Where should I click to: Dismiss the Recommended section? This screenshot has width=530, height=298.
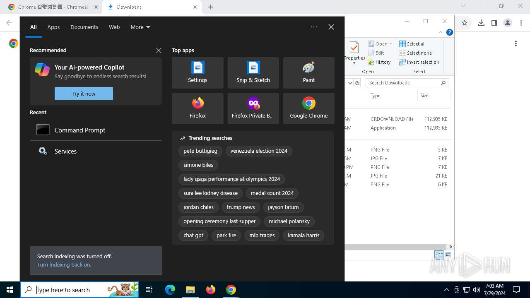point(159,50)
